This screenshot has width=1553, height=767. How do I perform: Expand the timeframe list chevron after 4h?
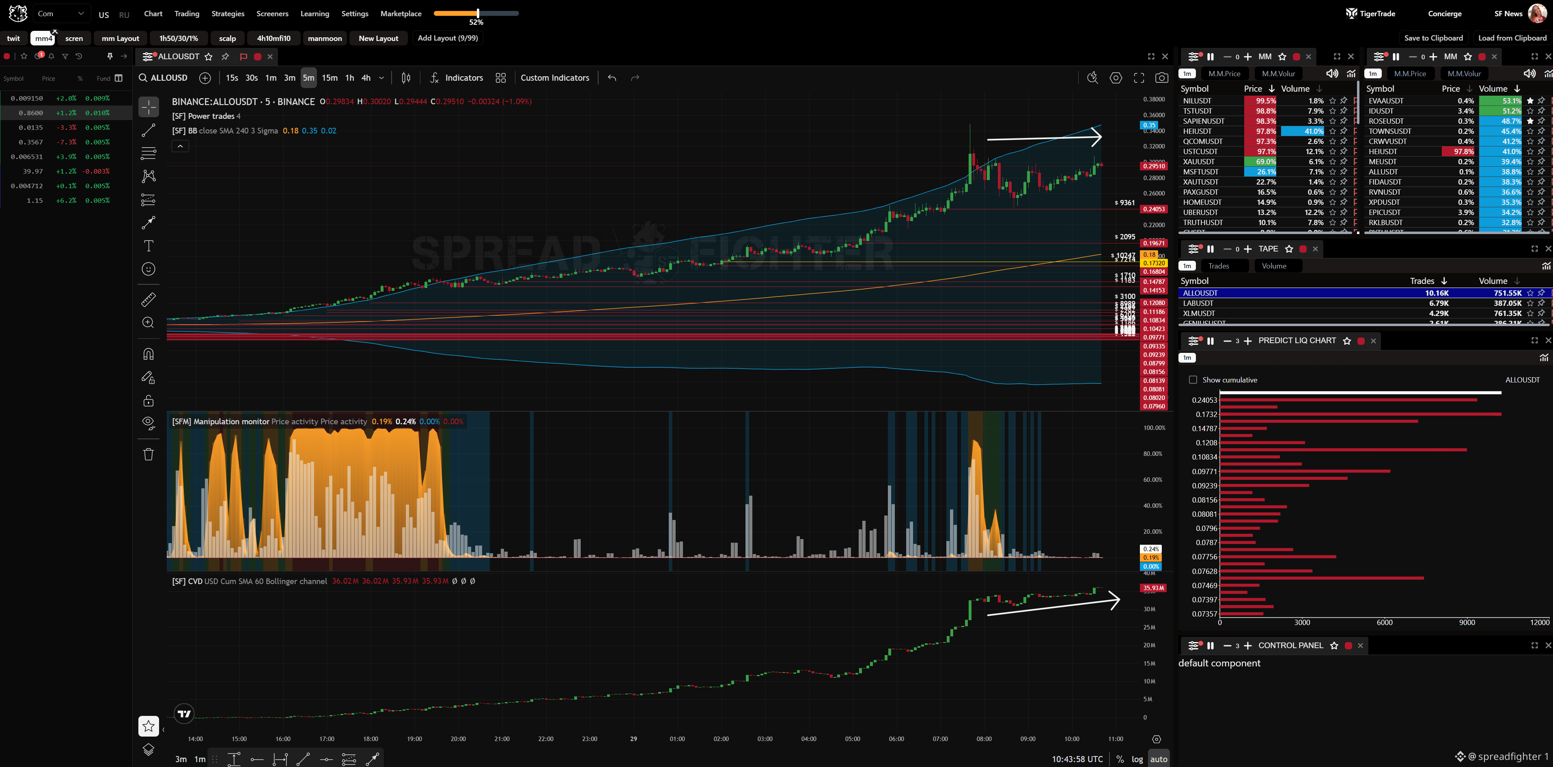tap(381, 78)
